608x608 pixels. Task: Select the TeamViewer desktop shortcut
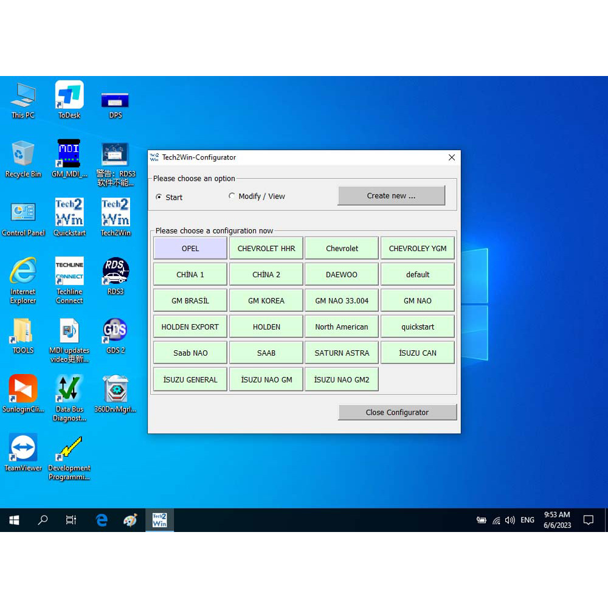(x=23, y=452)
